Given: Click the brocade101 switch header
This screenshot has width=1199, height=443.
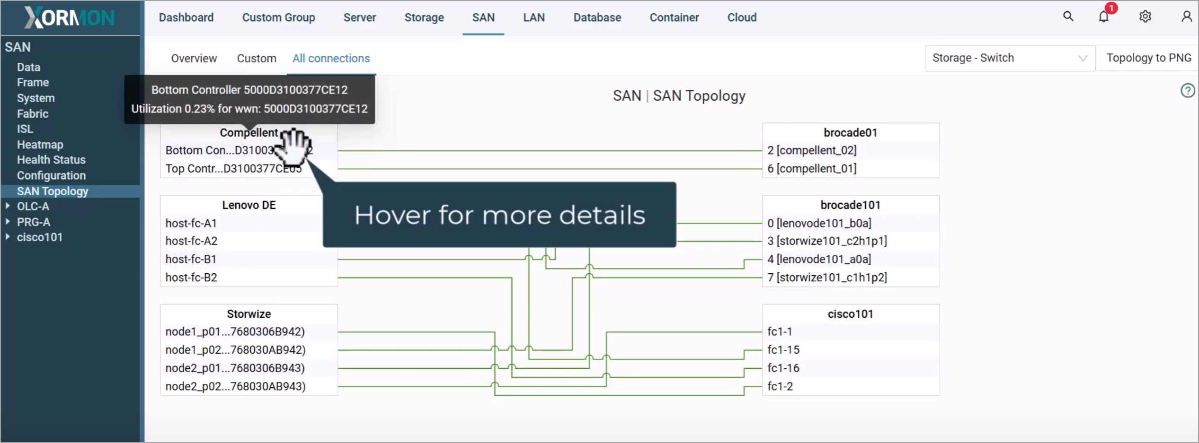Looking at the screenshot, I should [850, 205].
